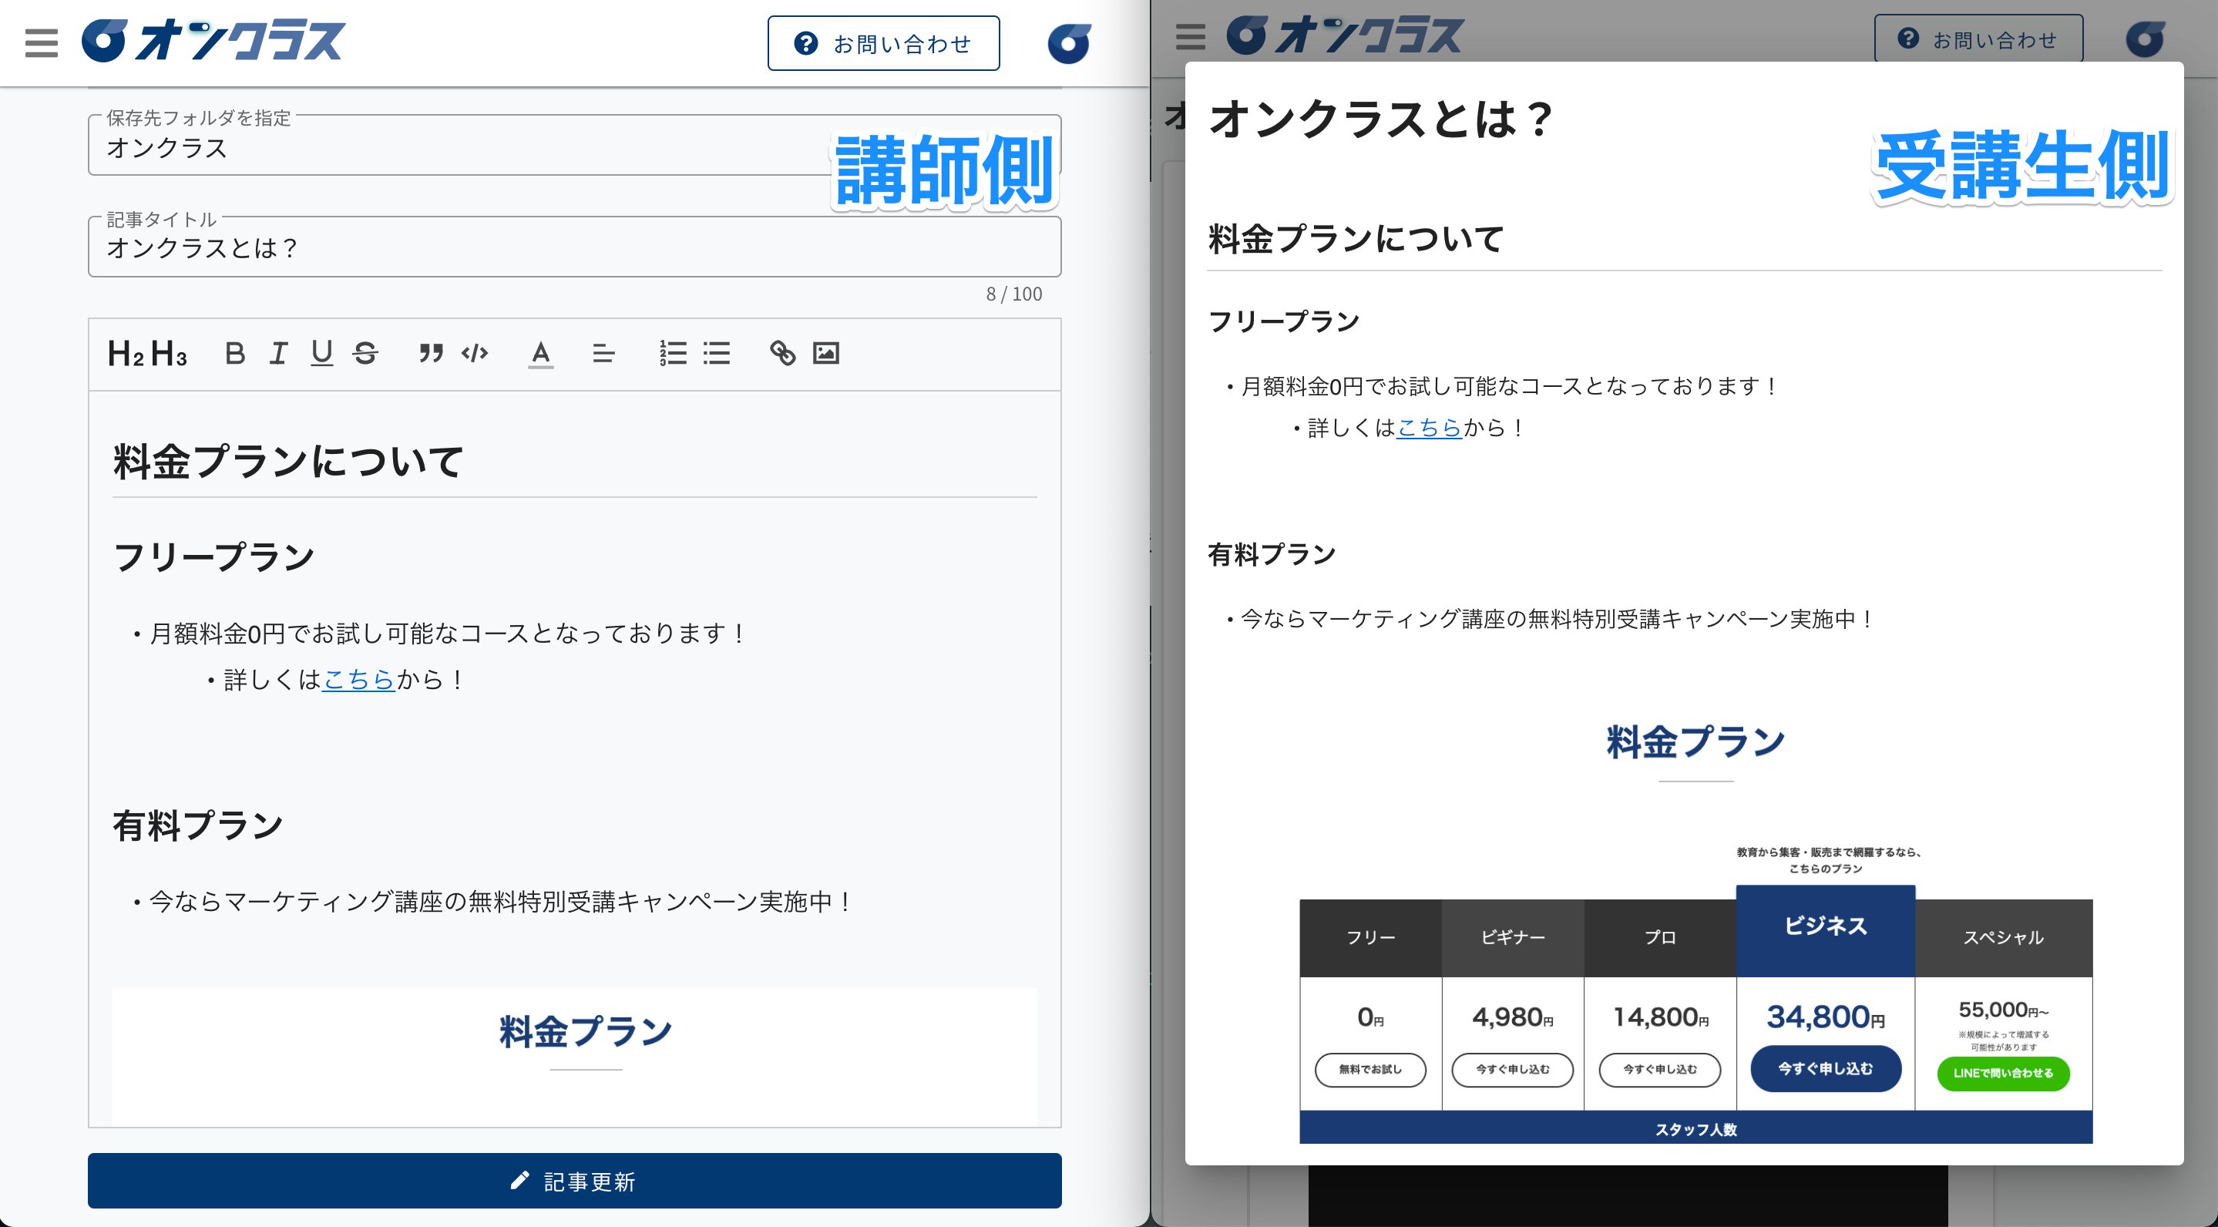This screenshot has width=2218, height=1227.
Task: Click お問い合わせ button in student window
Action: [x=1978, y=39]
